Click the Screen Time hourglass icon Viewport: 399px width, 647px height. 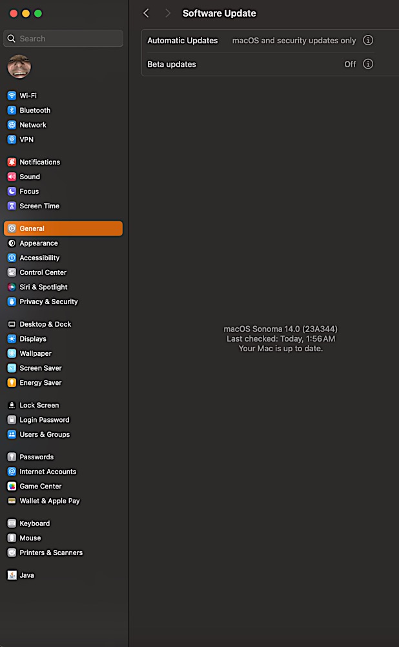pos(12,206)
